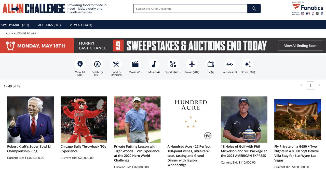Click the magnifying glass search button

point(254,9)
